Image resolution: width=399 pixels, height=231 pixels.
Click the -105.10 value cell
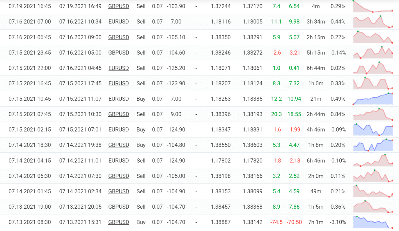tap(176, 37)
